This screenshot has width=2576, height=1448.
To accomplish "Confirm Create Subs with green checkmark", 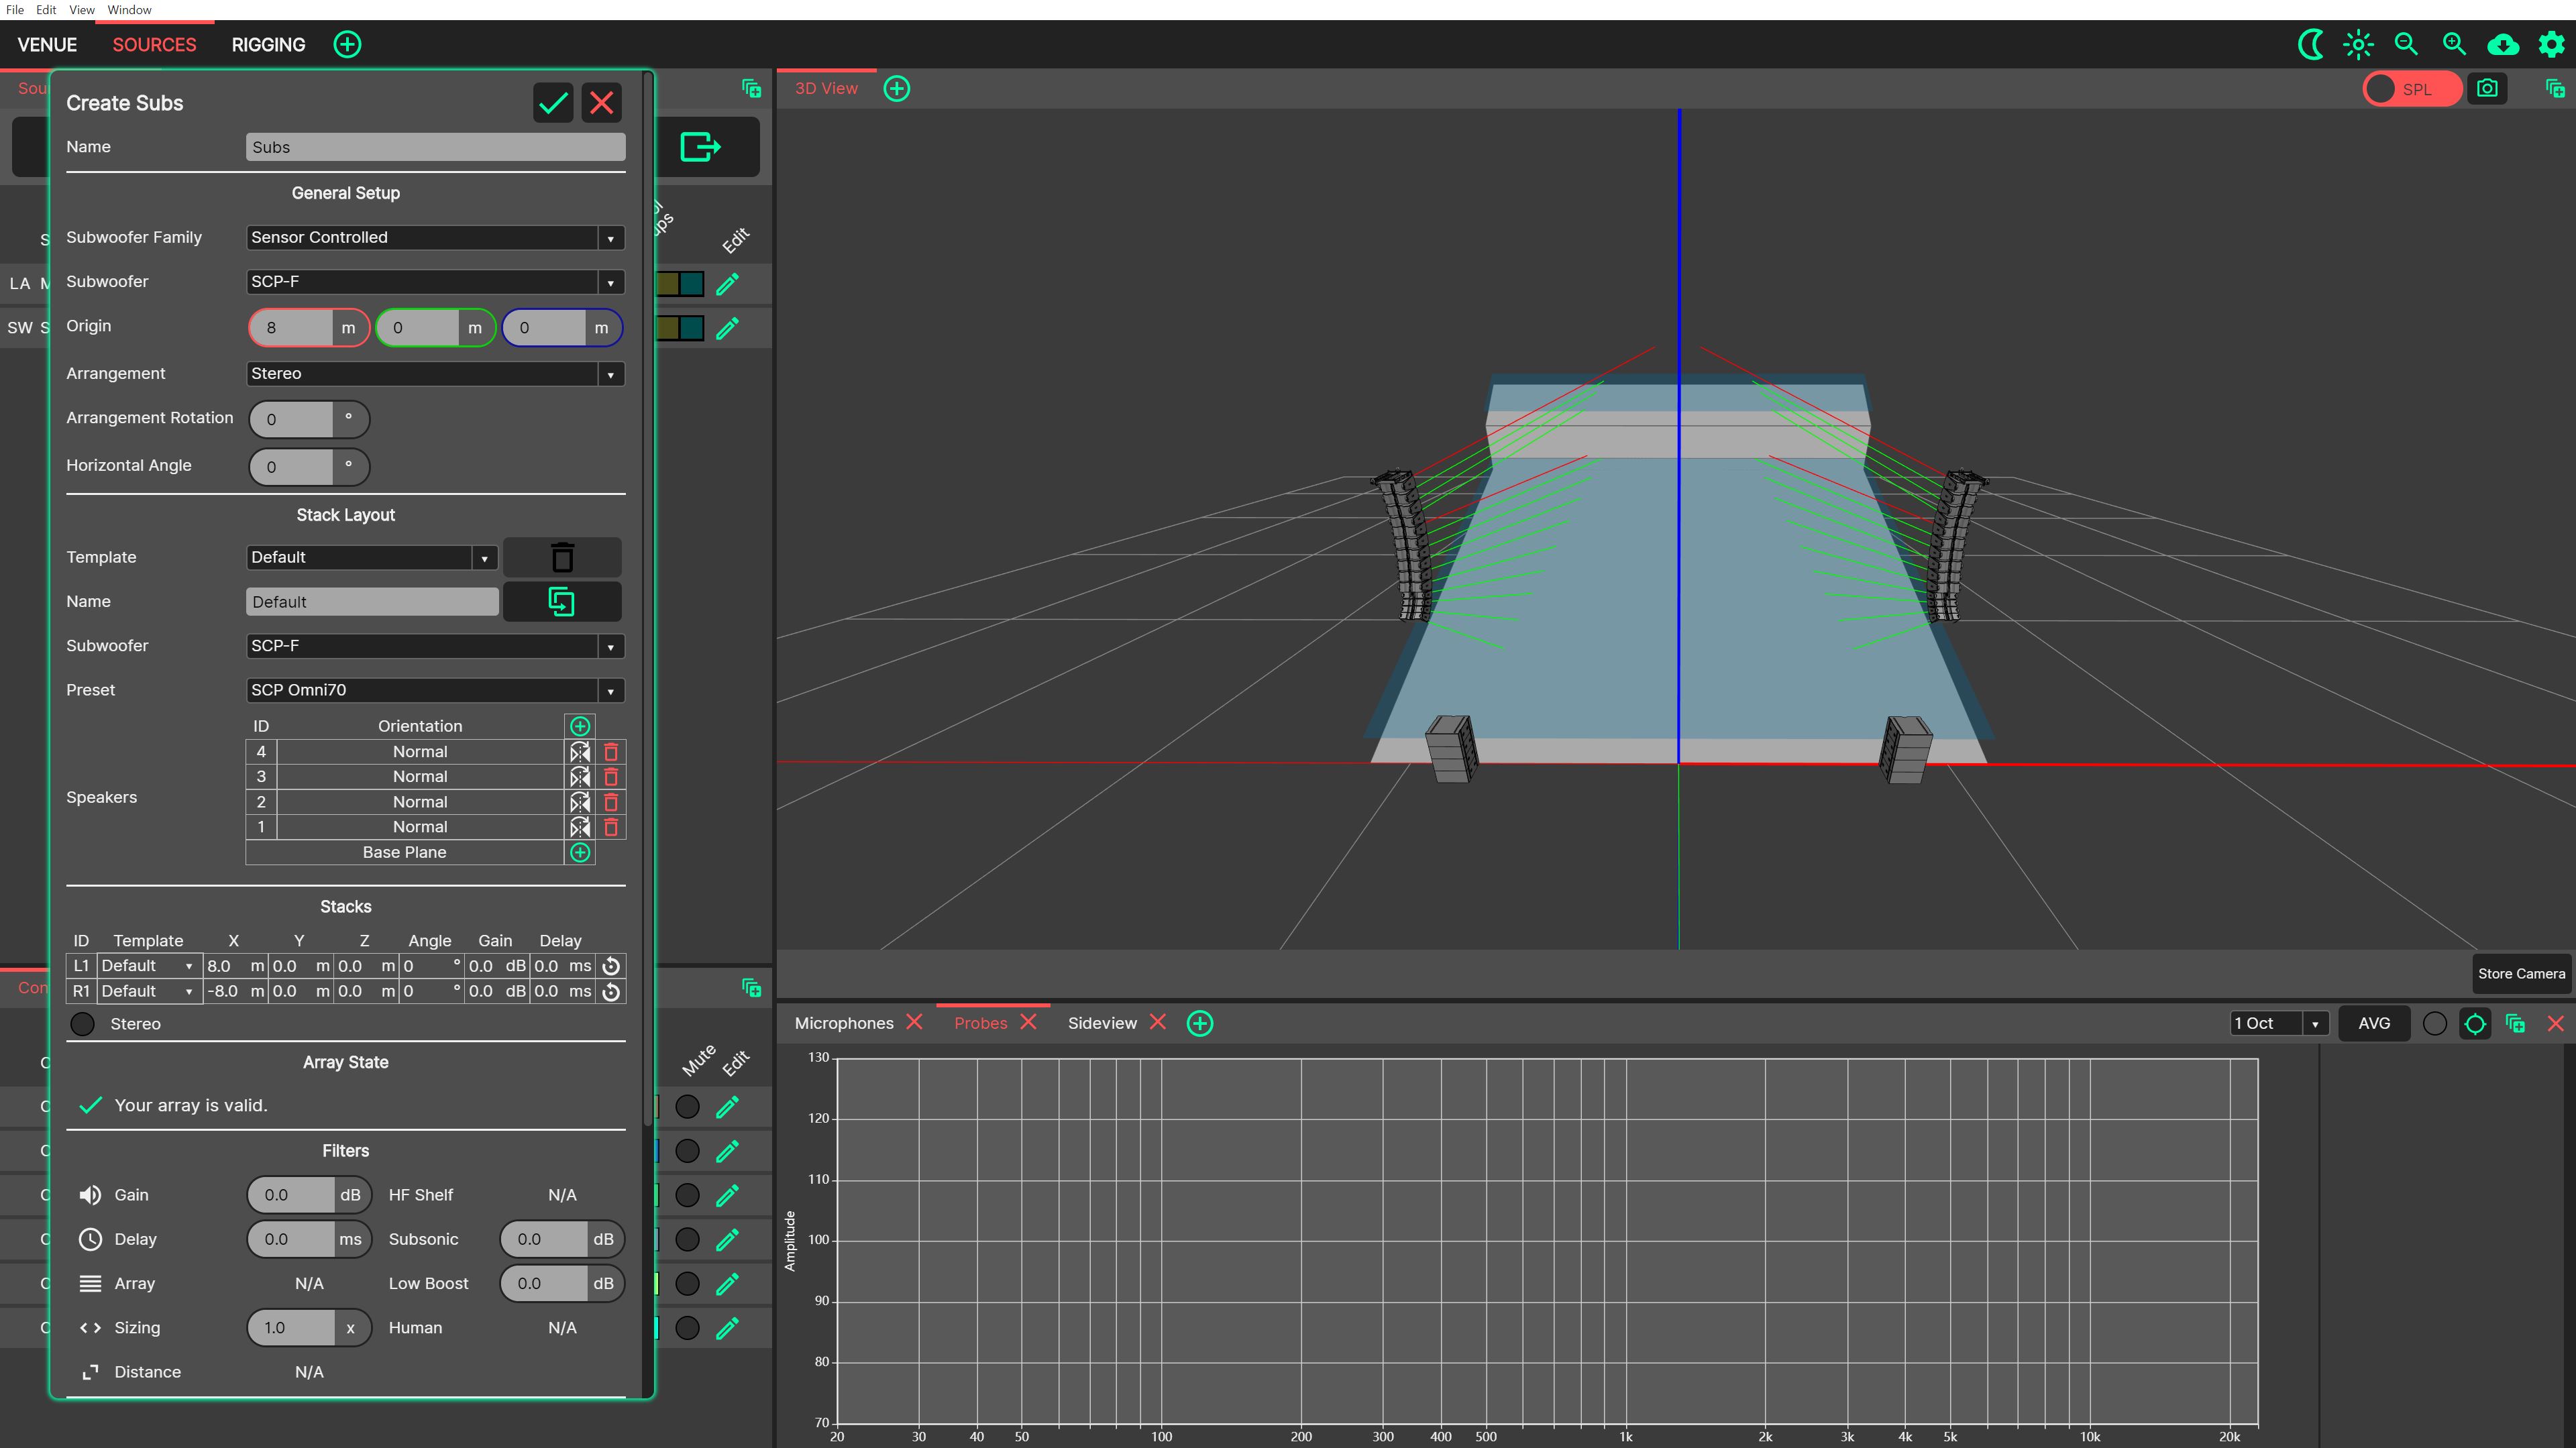I will 553,103.
